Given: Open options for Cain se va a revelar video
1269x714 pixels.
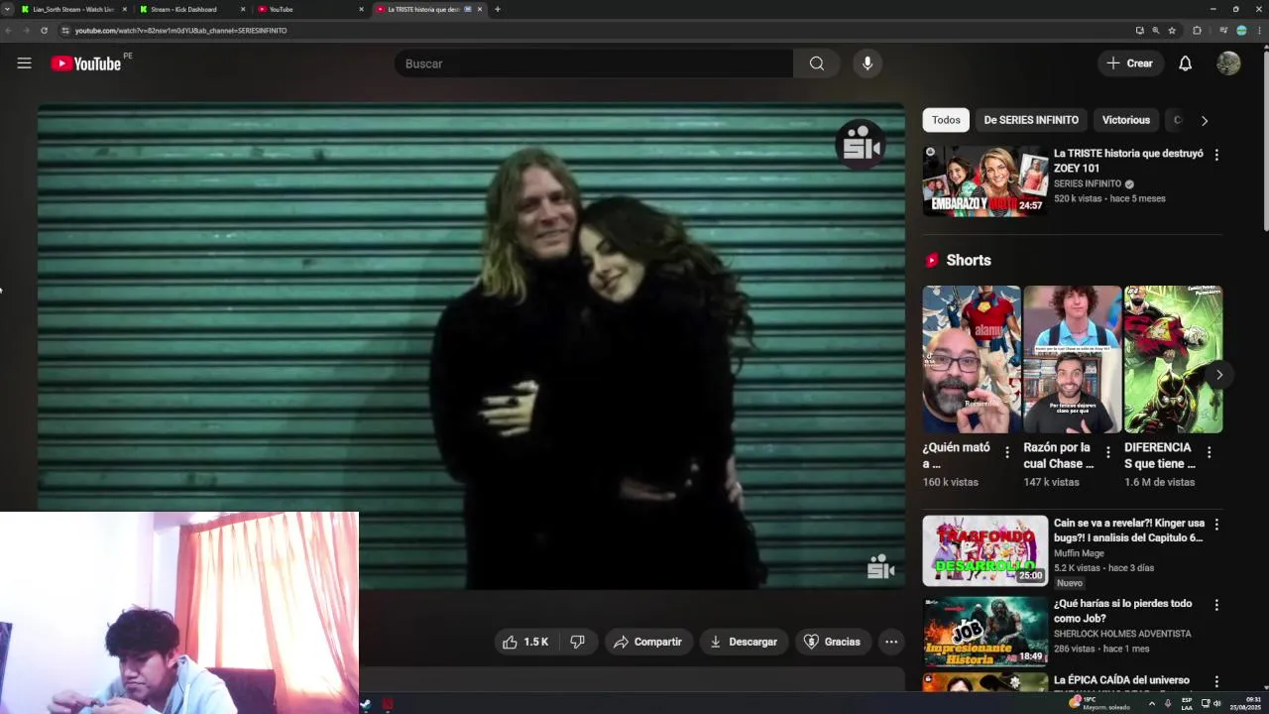Looking at the screenshot, I should [1216, 524].
